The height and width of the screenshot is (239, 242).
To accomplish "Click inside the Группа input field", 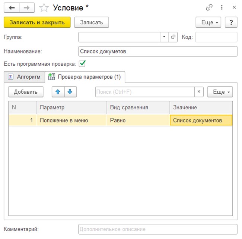I will (119, 37).
